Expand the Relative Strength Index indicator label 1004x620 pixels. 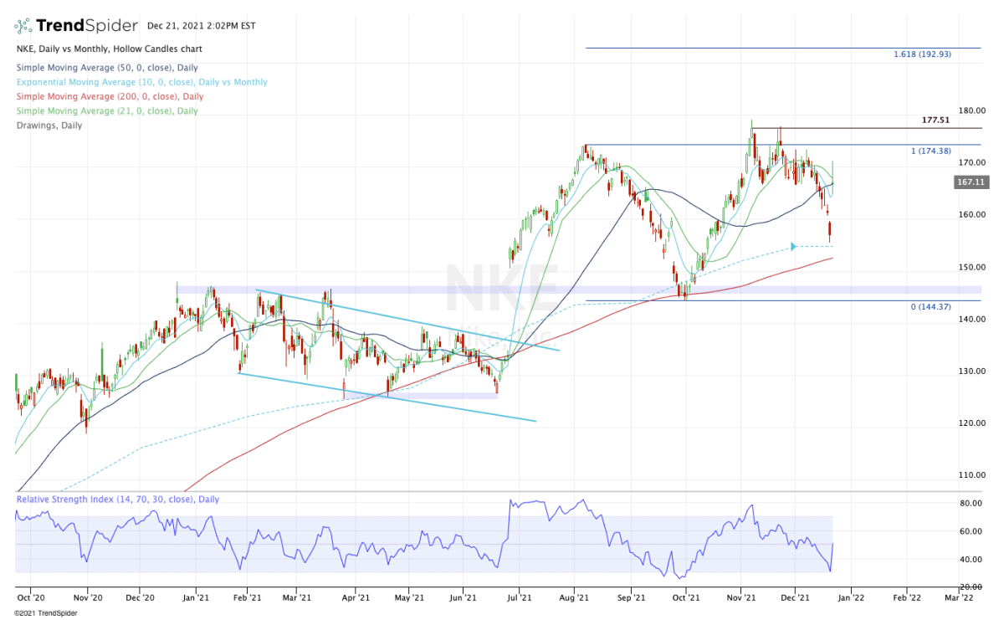click(117, 500)
